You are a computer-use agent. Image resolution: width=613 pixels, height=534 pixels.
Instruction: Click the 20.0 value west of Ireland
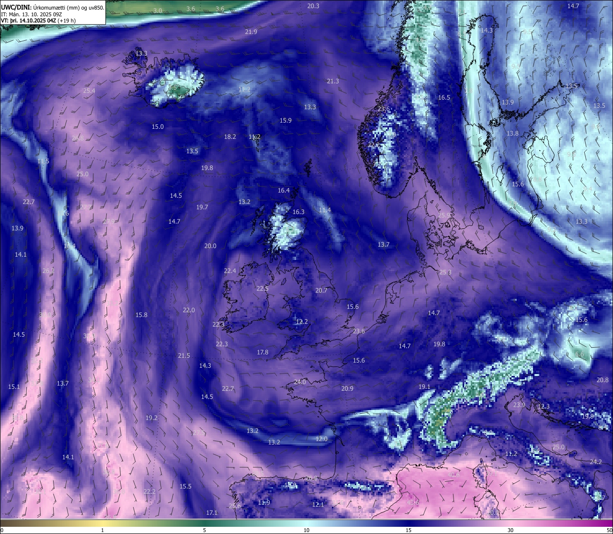point(210,246)
